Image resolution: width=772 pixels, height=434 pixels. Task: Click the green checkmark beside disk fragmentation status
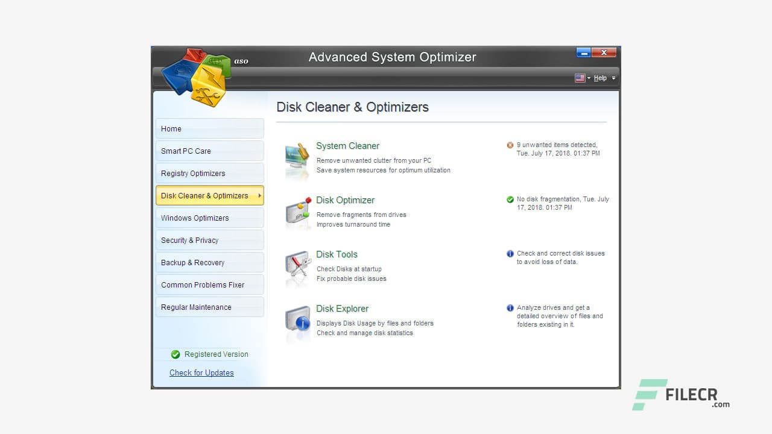click(510, 199)
